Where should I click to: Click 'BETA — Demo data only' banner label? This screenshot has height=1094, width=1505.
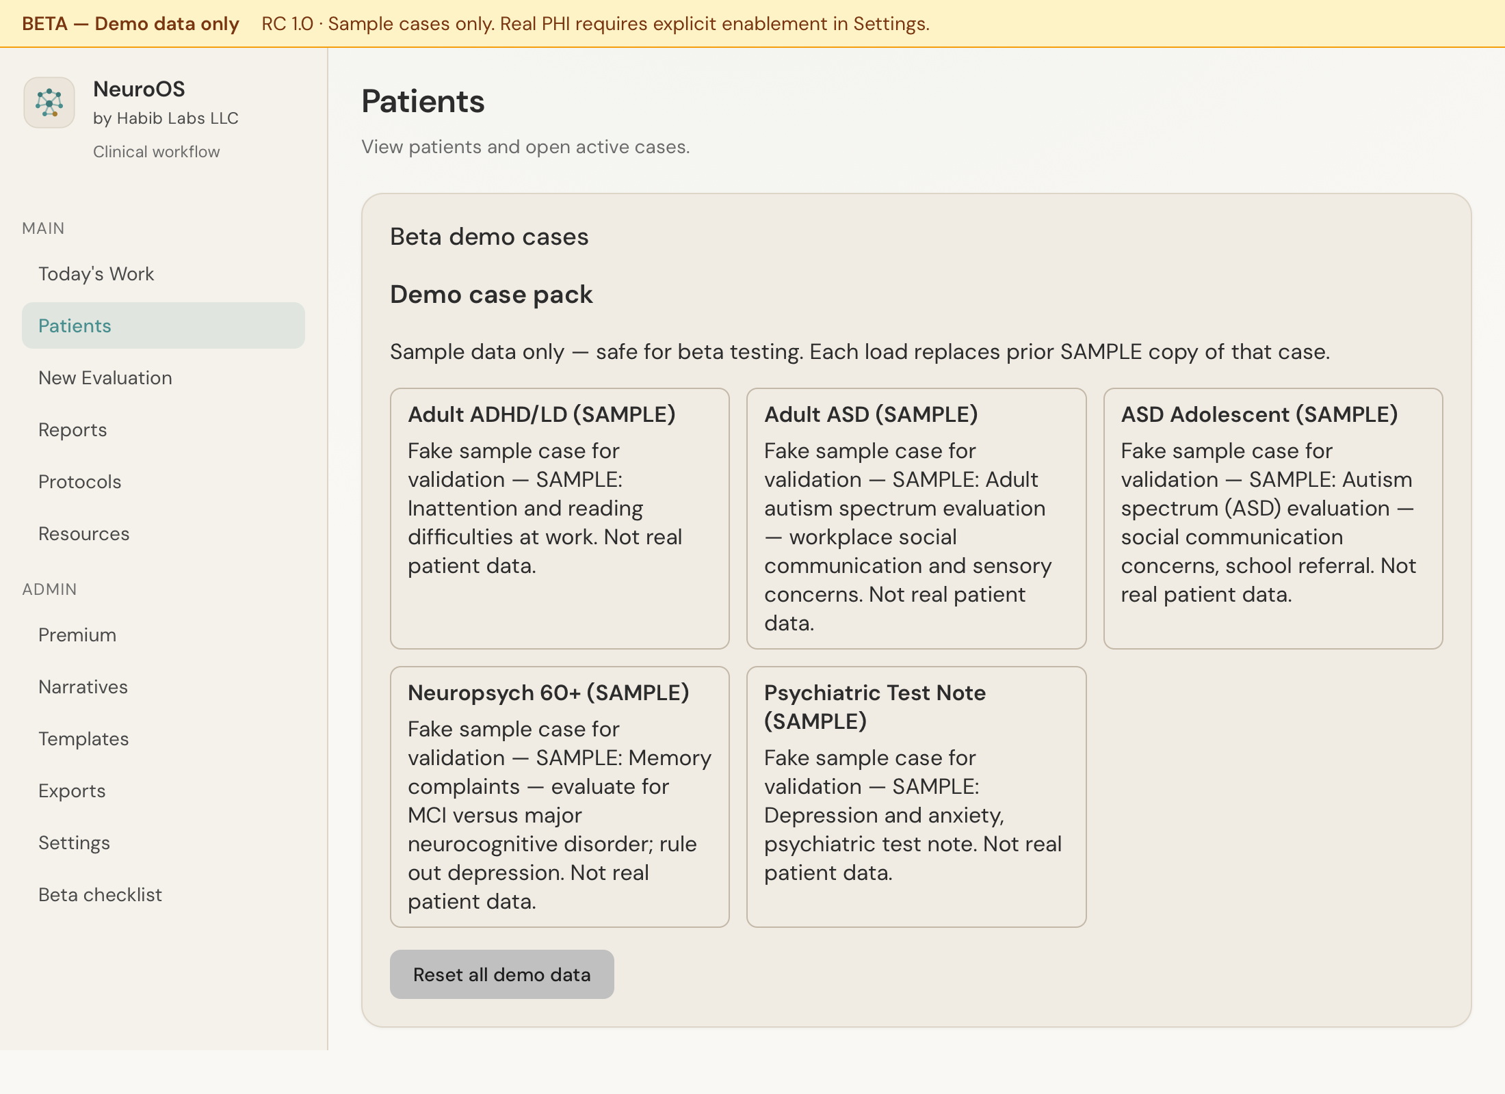click(130, 23)
